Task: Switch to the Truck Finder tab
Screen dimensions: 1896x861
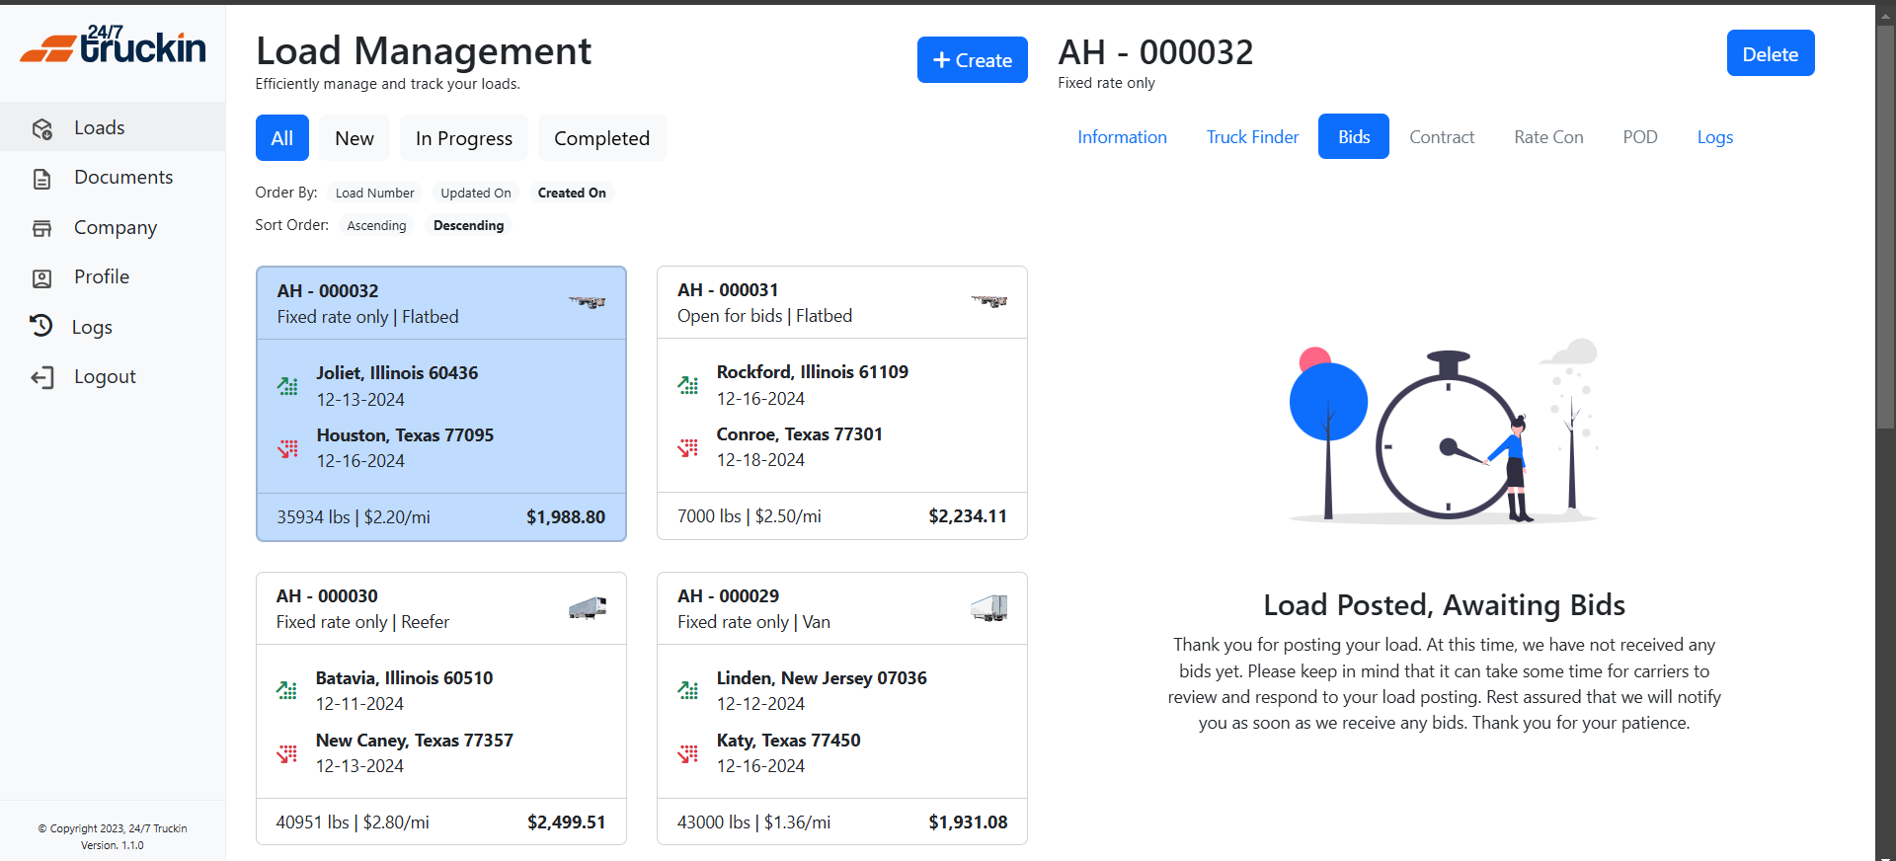Action: tap(1252, 137)
